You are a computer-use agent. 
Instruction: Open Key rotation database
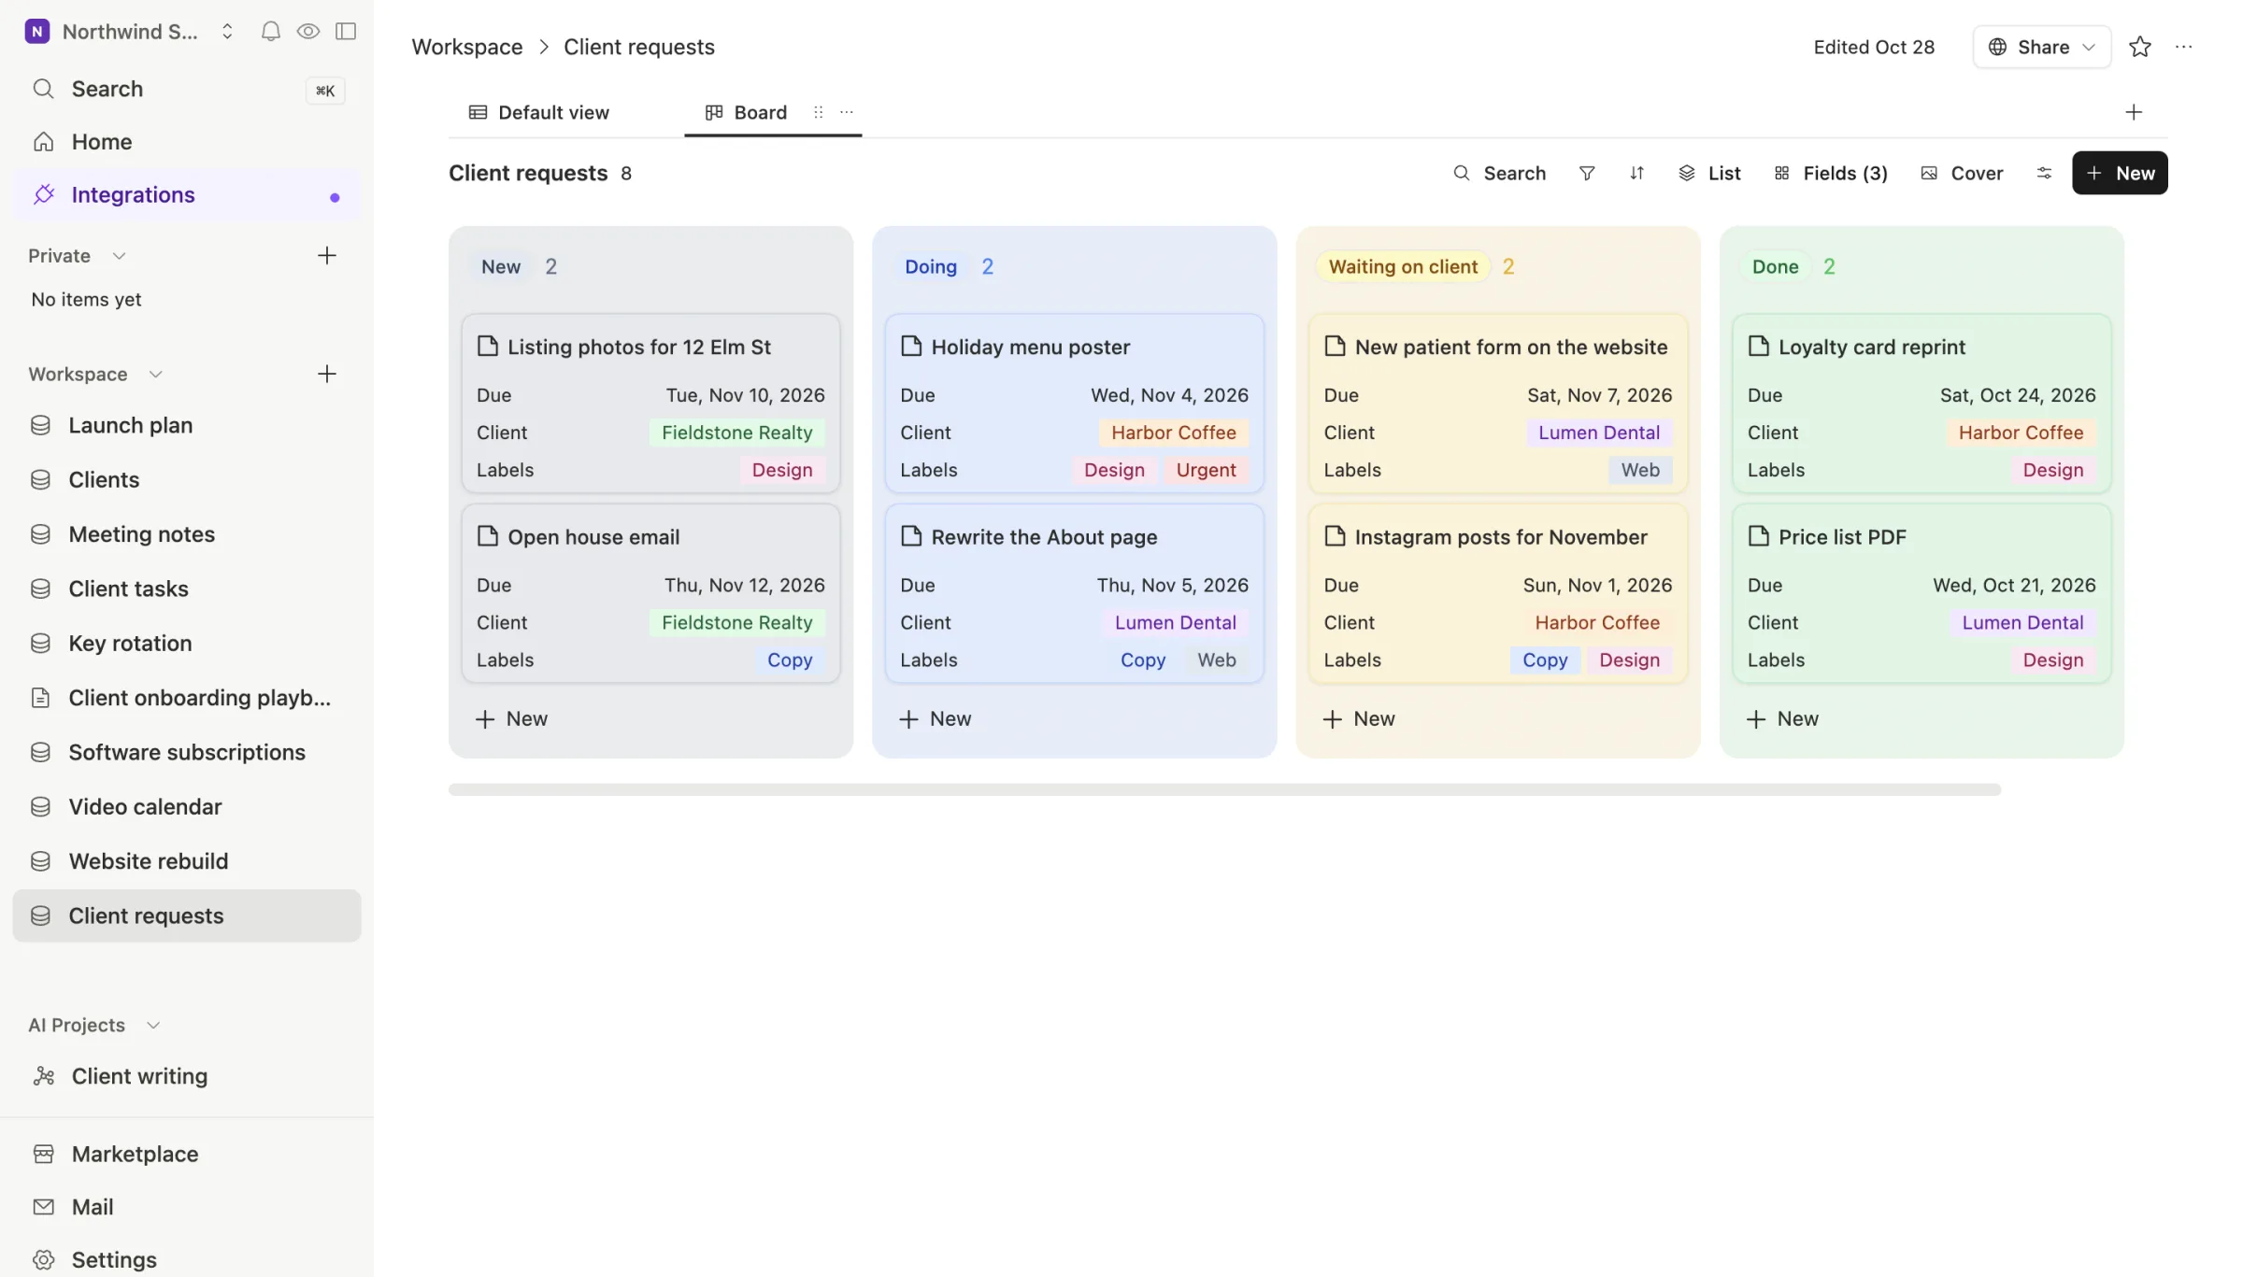pyautogui.click(x=187, y=644)
